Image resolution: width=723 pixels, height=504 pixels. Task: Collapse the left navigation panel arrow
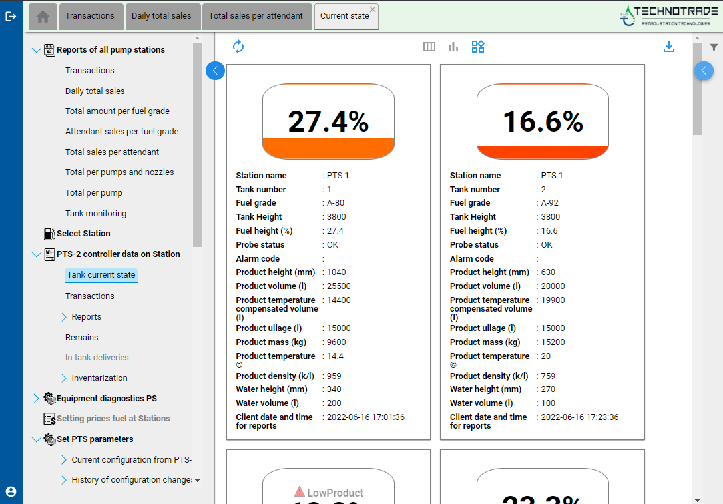pos(215,71)
